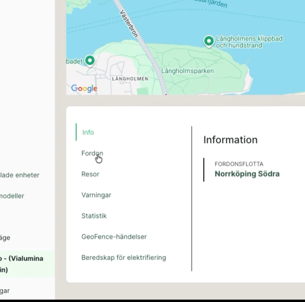The height and width of the screenshot is (302, 305).
Task: Click the Information heading
Action: pyautogui.click(x=230, y=140)
